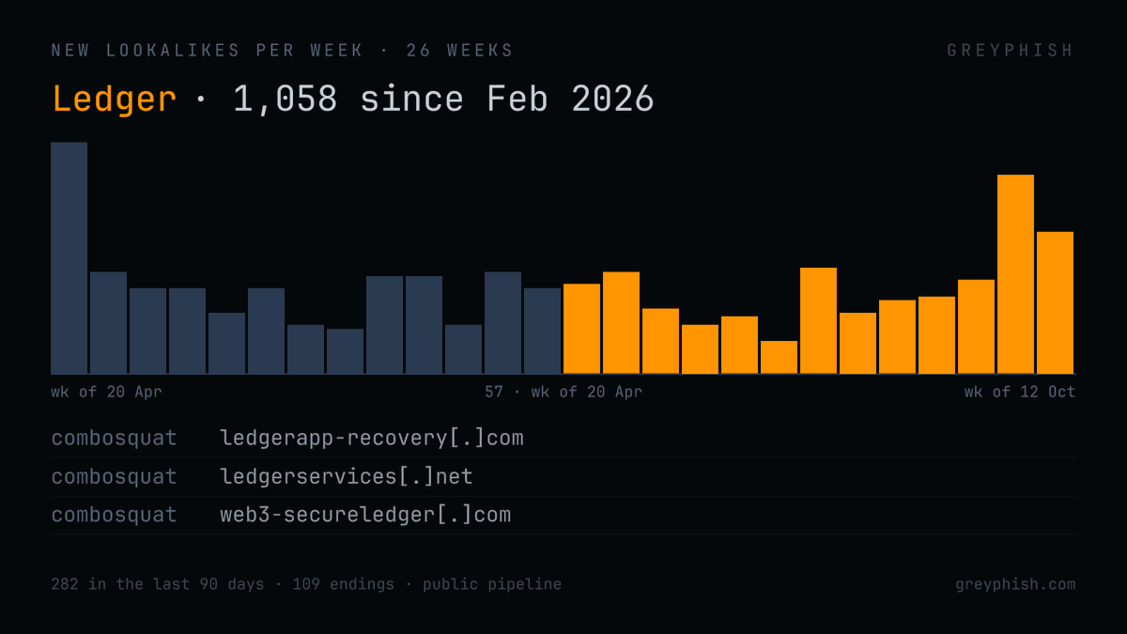Click the GREYPHISH brand name in the header
The width and height of the screenshot is (1127, 634).
click(1011, 51)
